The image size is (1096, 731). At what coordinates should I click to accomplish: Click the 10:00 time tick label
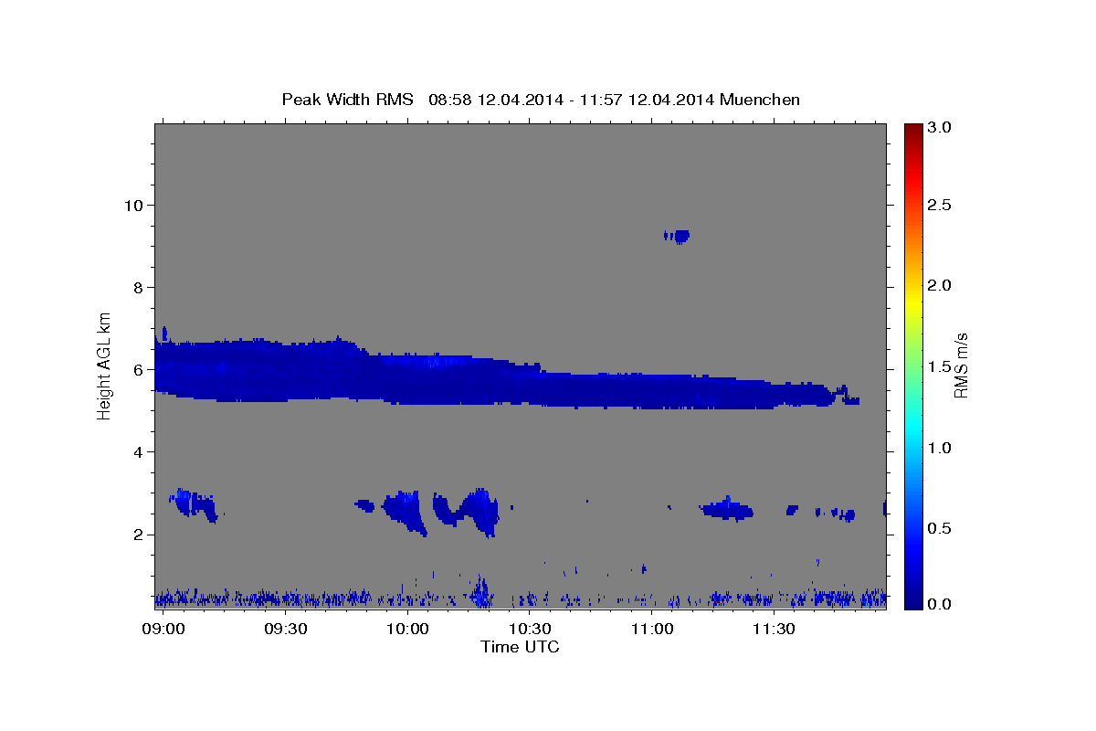tap(407, 630)
